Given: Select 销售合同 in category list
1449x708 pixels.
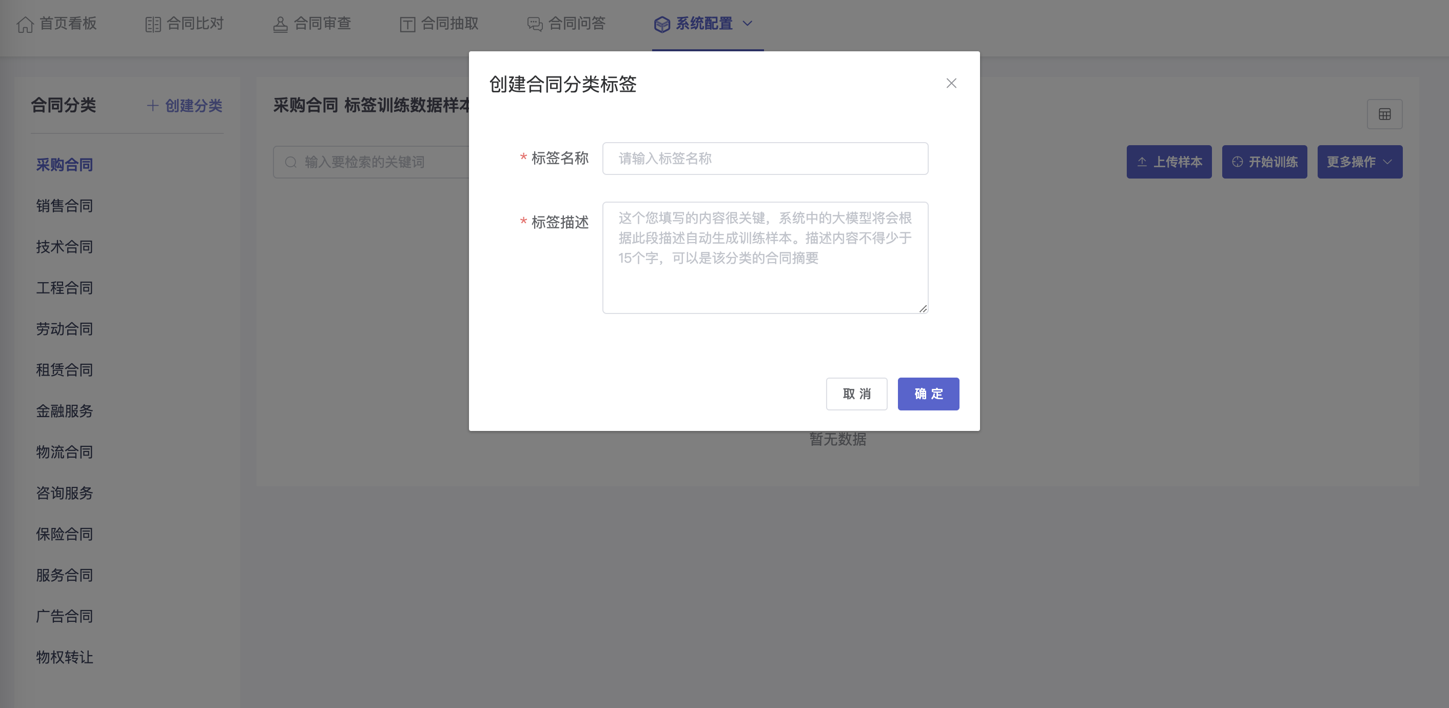Looking at the screenshot, I should click(65, 206).
